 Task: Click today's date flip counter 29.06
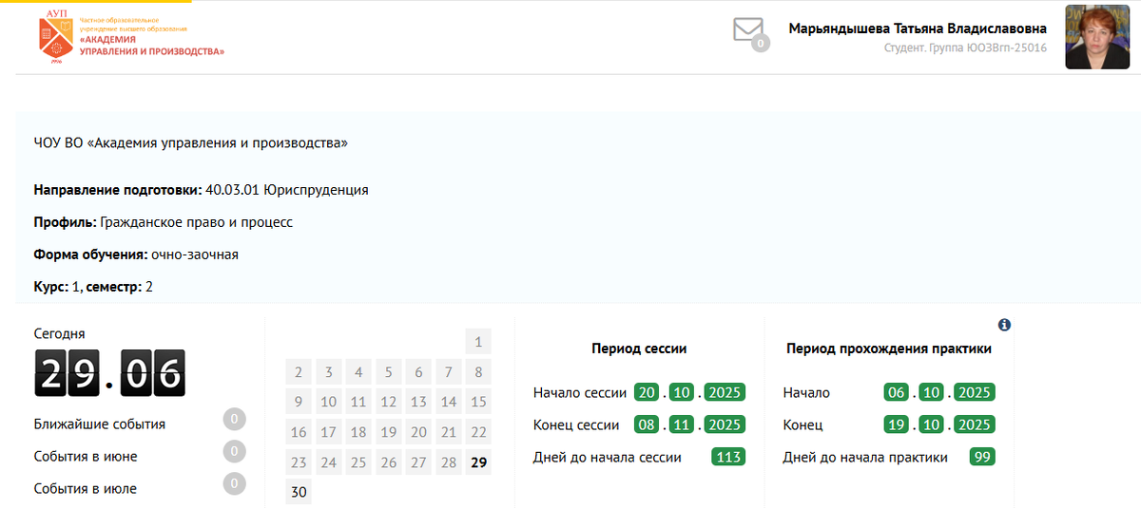109,373
